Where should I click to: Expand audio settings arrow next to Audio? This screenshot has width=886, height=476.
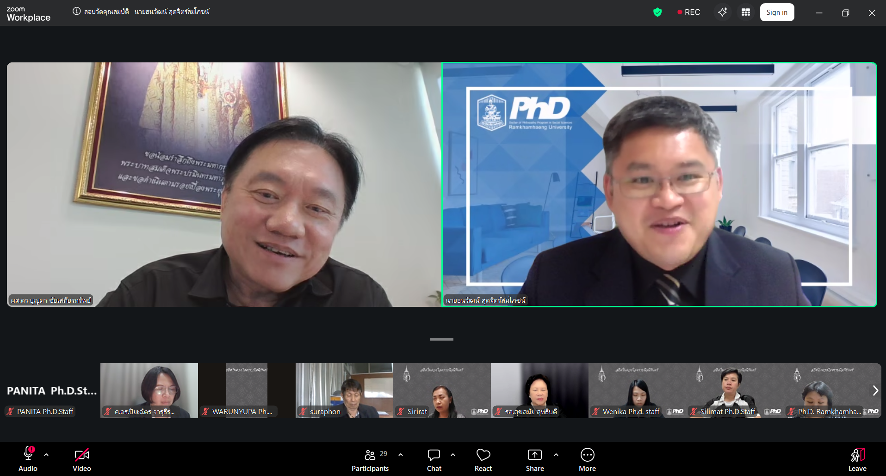click(x=46, y=455)
